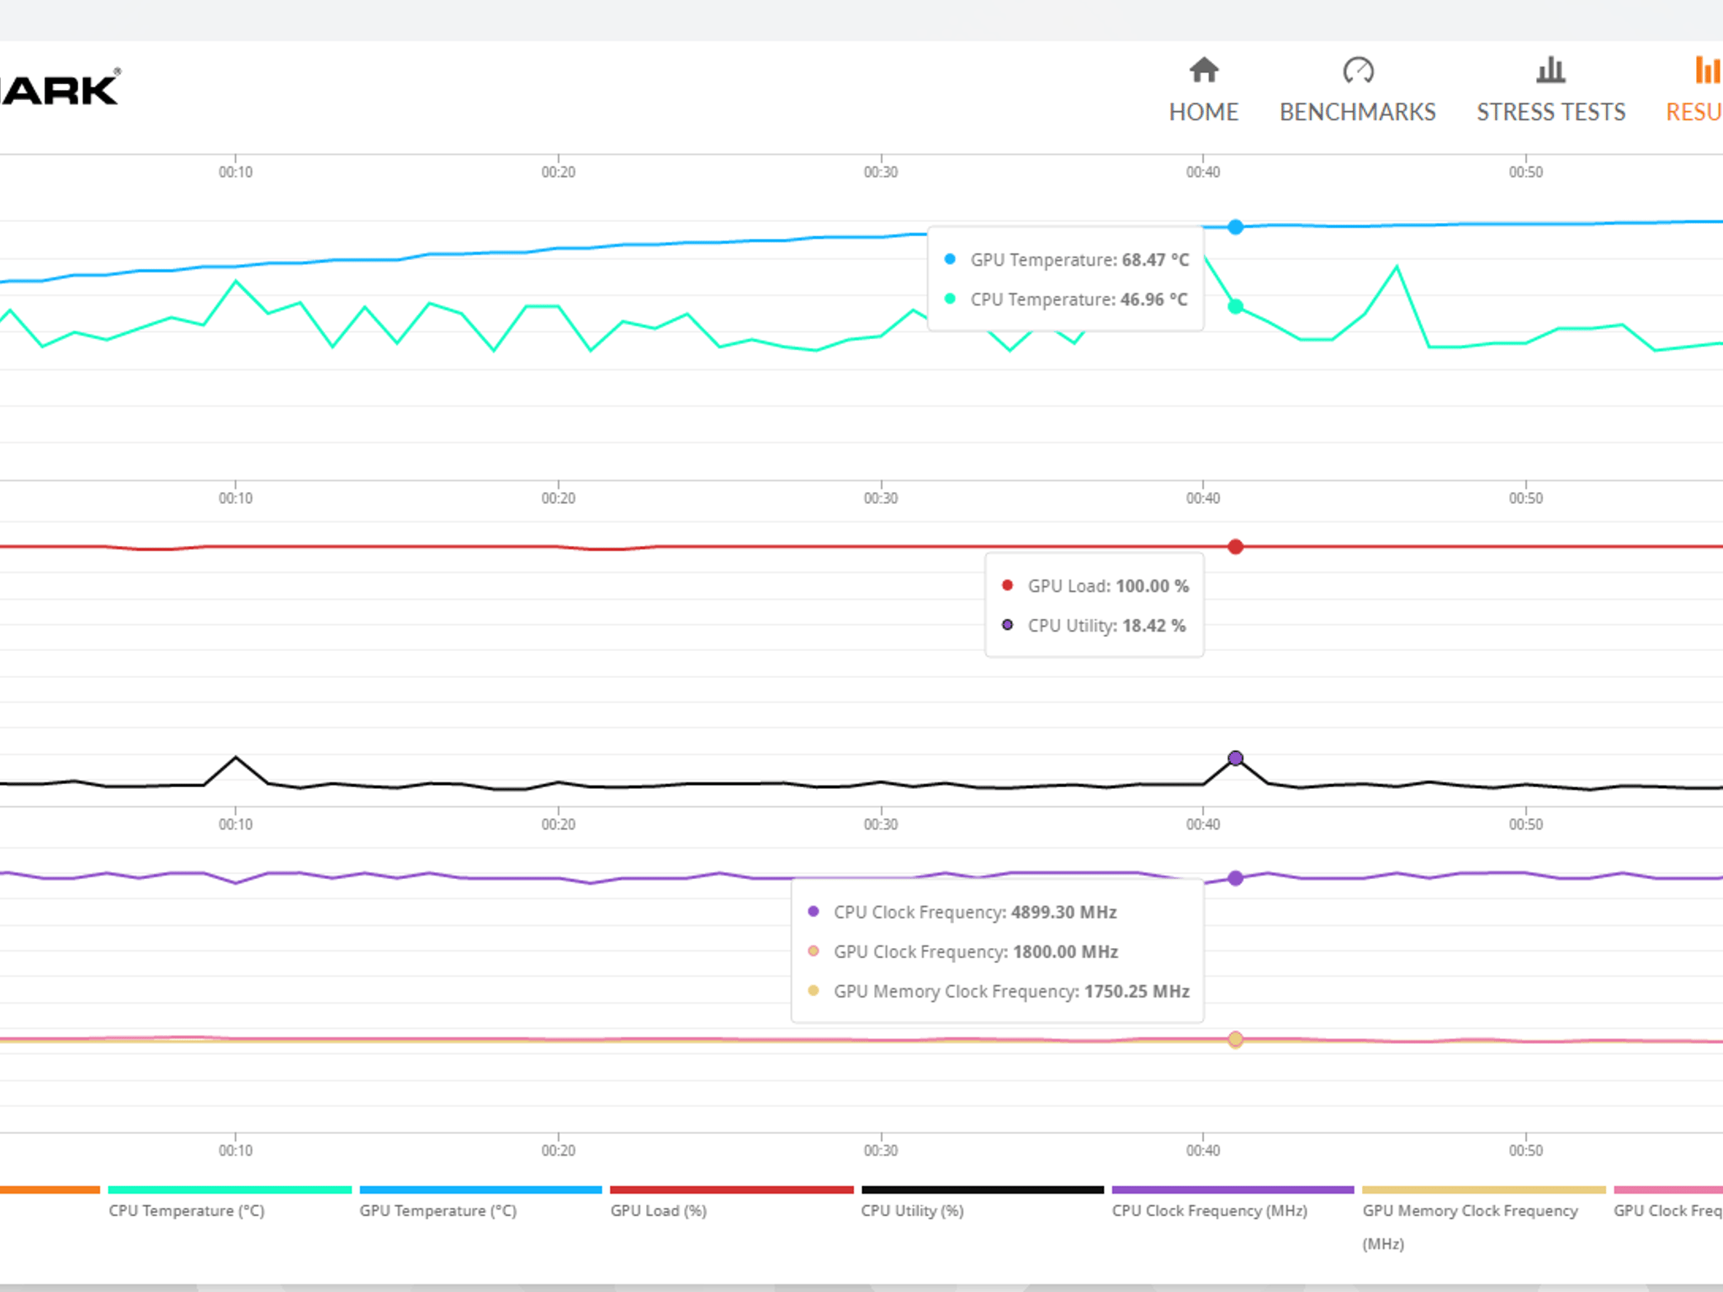Click the 00:10 label on top time axis

click(x=236, y=172)
